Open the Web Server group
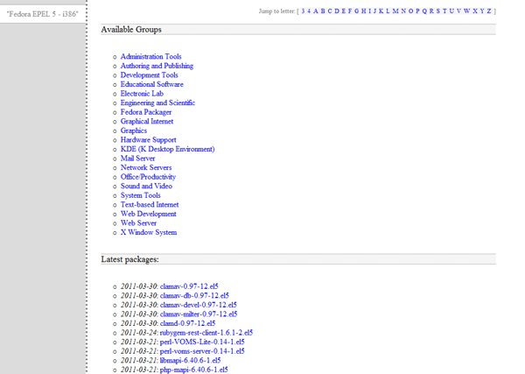 138,223
